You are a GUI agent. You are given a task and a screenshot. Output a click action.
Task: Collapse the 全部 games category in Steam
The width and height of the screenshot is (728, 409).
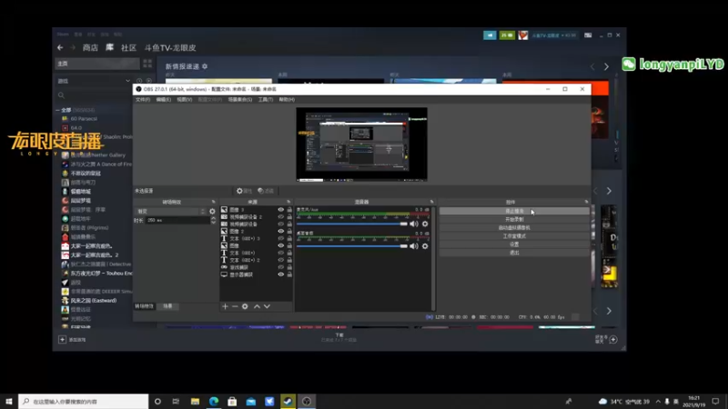(57, 110)
